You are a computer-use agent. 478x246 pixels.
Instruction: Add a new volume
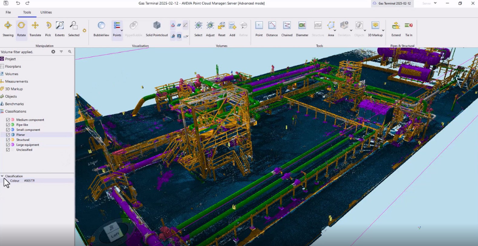232,29
